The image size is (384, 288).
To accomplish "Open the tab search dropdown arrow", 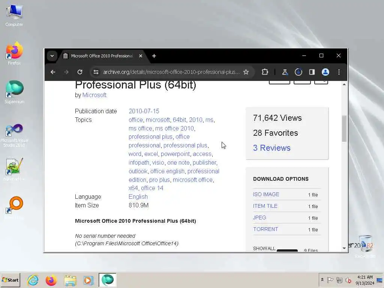I will pyautogui.click(x=52, y=56).
